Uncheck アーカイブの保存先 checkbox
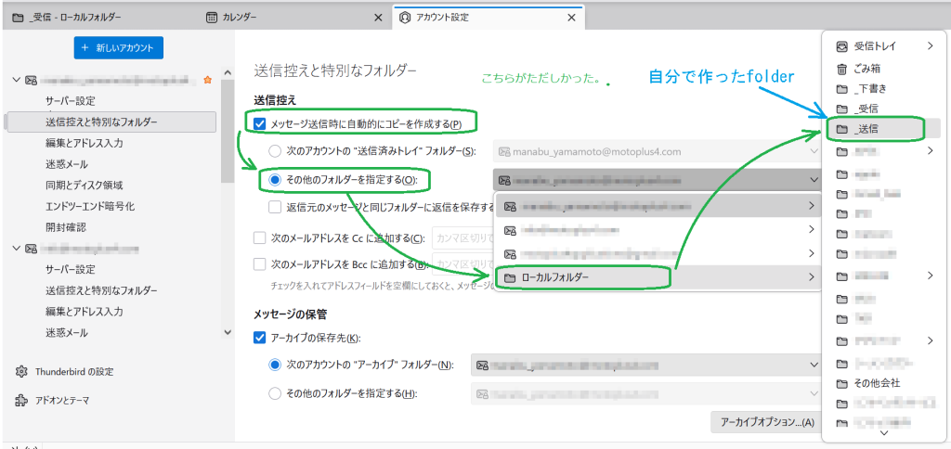 point(260,339)
